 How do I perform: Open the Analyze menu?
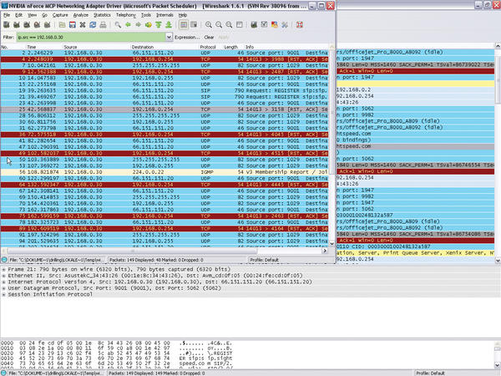(80, 15)
